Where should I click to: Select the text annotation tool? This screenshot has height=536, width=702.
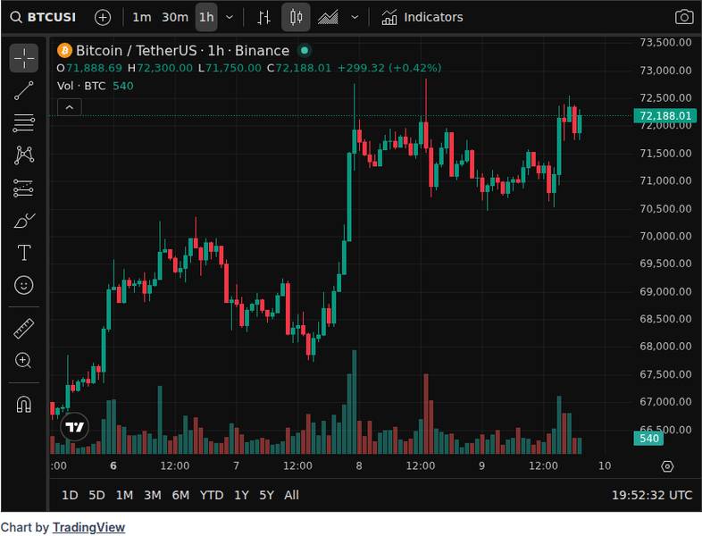point(24,253)
